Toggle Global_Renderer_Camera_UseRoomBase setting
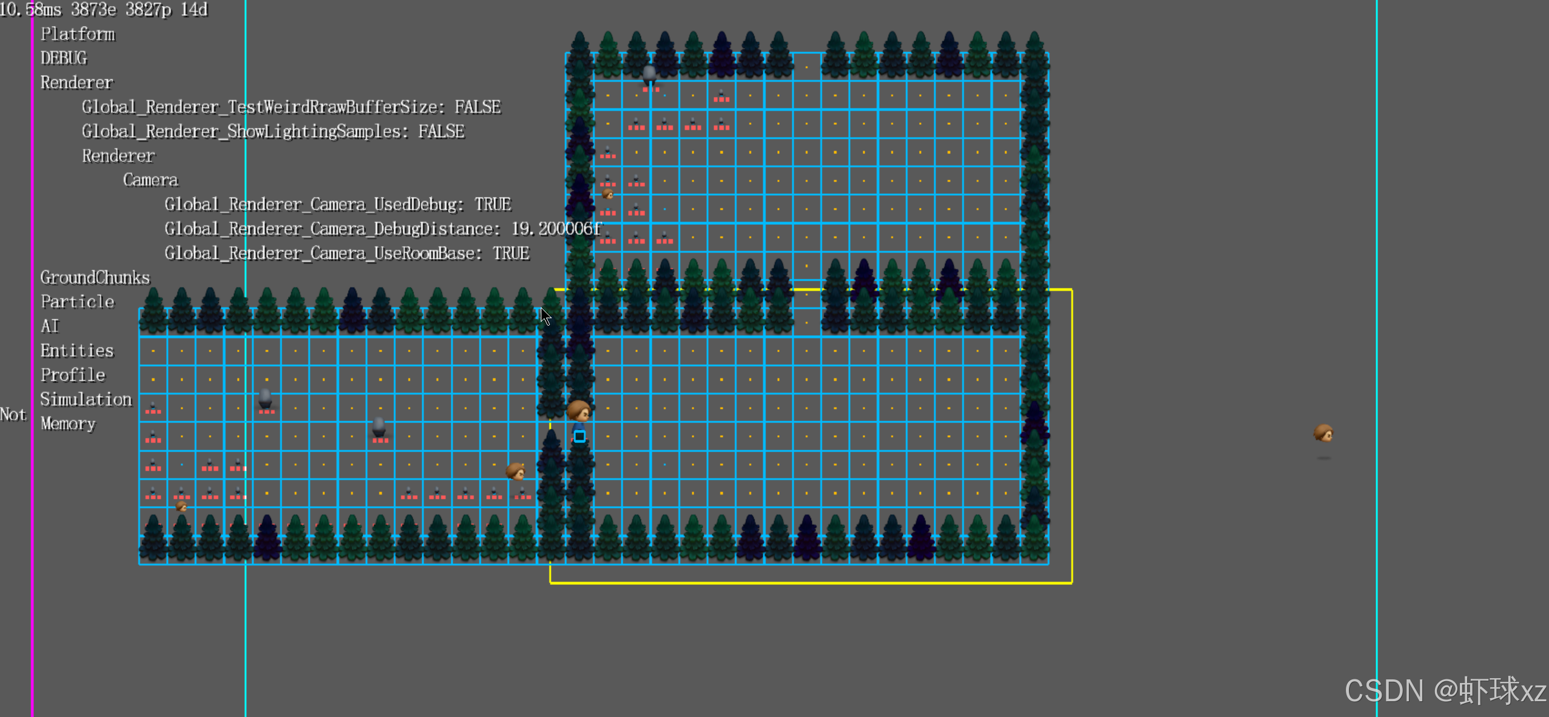 coord(347,253)
